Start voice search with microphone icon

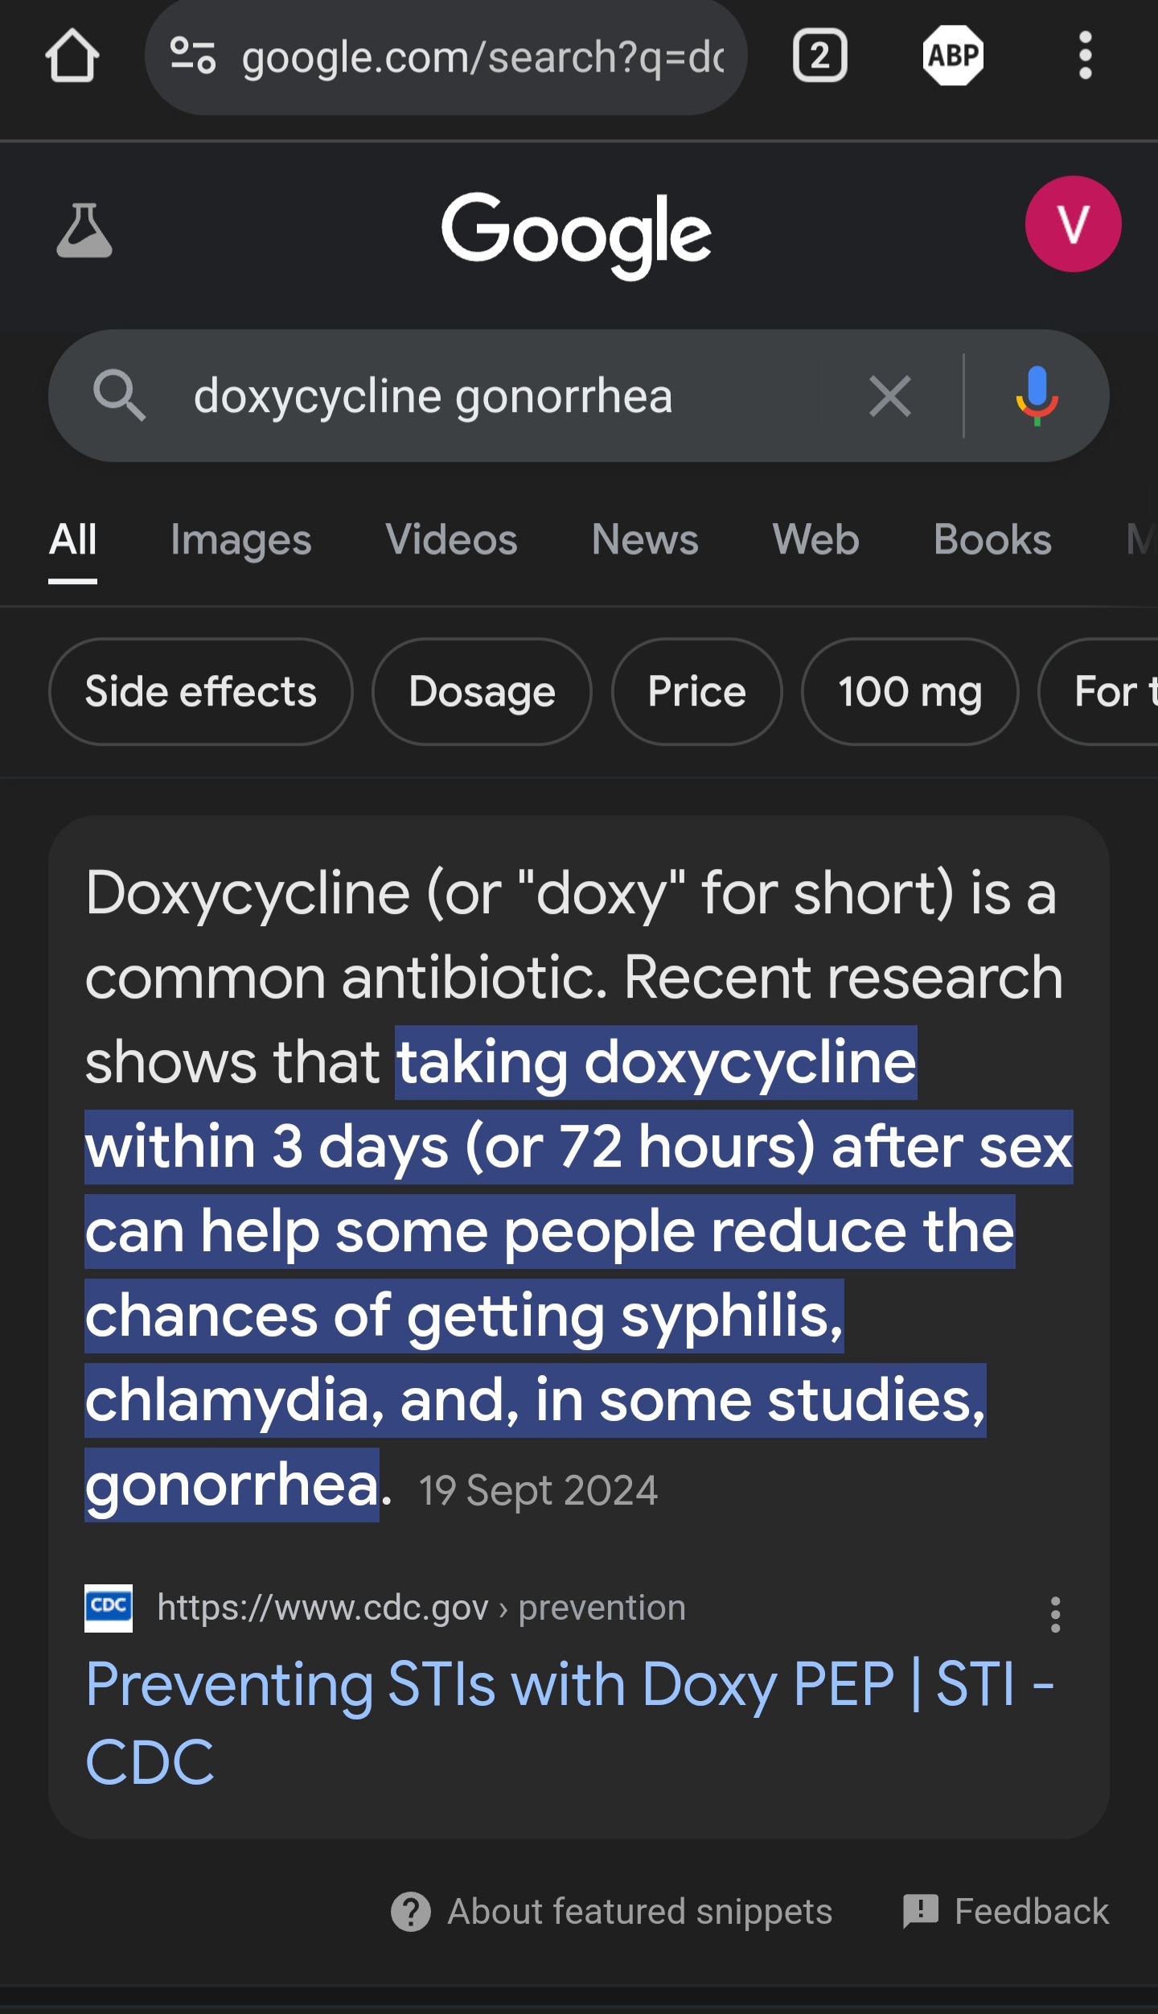coord(1037,396)
